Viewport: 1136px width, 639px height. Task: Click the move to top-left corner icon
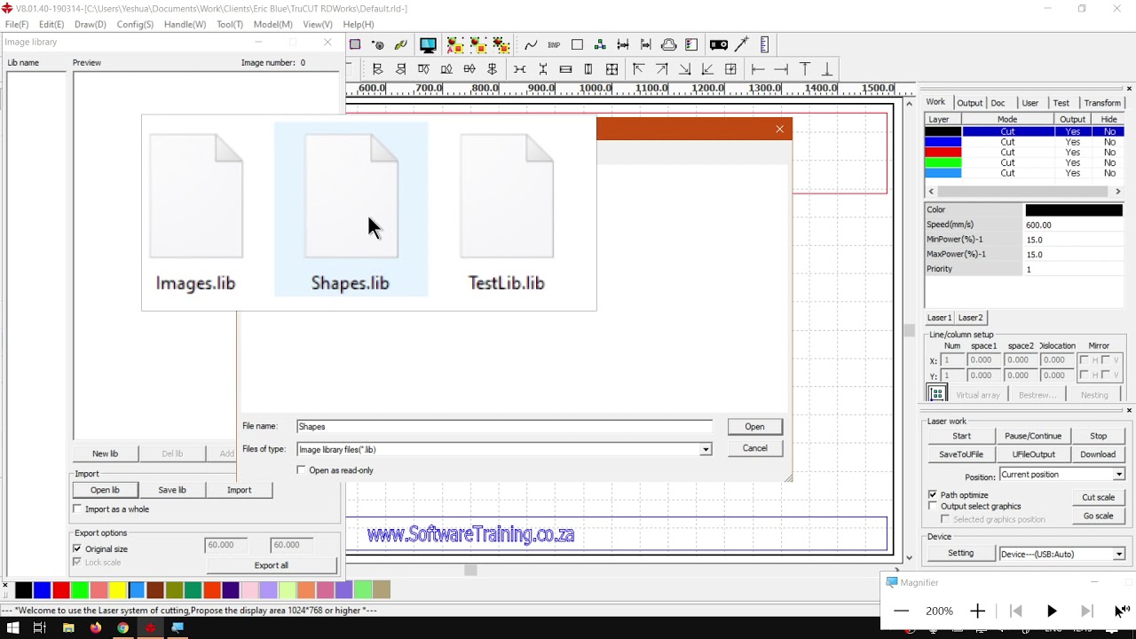638,69
